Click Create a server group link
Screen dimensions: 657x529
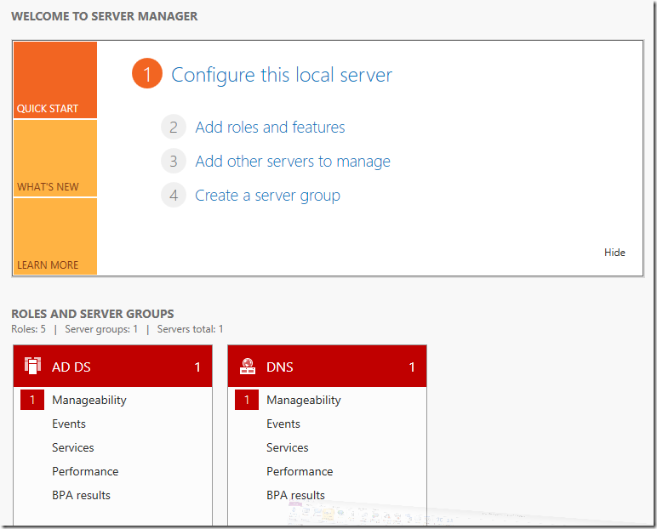(x=267, y=196)
